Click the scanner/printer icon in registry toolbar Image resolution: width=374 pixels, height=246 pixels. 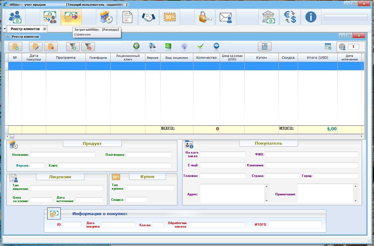click(x=152, y=46)
